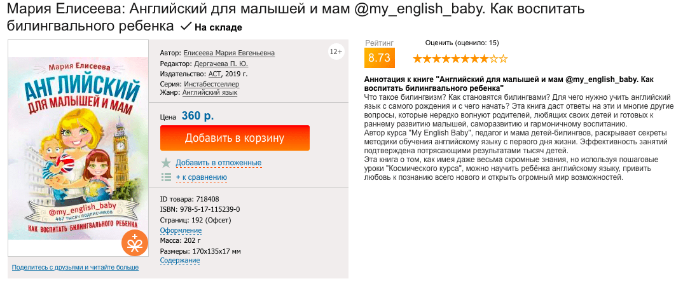Rate the book with the first star
Screen dimensions: 683x281
click(x=418, y=59)
